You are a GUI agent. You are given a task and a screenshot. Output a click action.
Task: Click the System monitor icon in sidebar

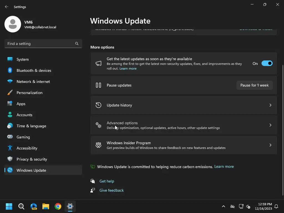click(10, 59)
